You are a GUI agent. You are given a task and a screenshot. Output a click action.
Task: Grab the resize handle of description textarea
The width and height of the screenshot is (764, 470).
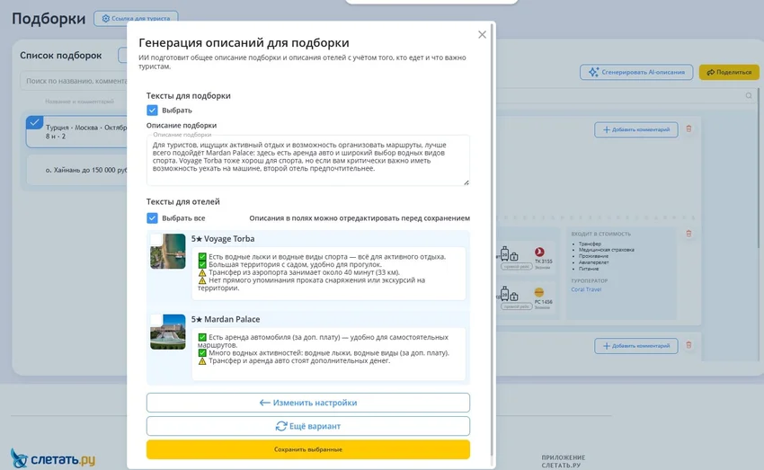[466, 182]
